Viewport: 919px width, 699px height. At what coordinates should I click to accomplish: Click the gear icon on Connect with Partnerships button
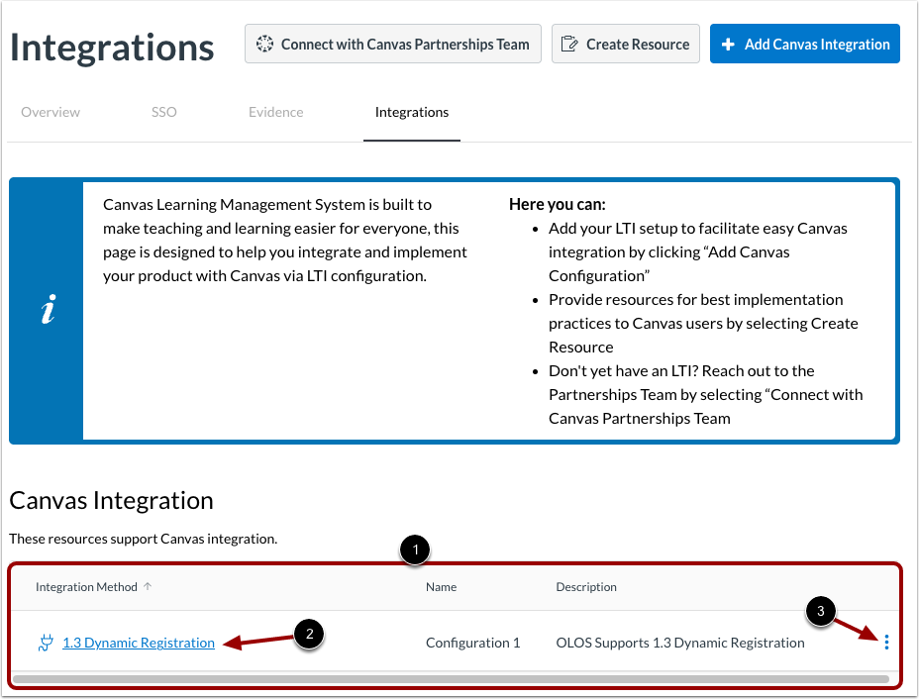(264, 44)
